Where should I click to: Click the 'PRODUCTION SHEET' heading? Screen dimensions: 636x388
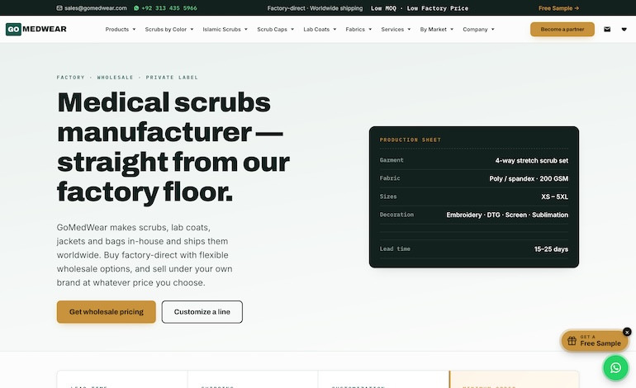point(410,140)
